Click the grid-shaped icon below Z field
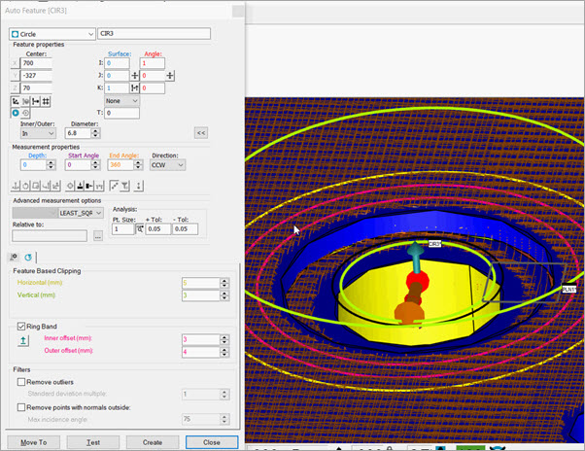The height and width of the screenshot is (451, 585). [x=48, y=100]
